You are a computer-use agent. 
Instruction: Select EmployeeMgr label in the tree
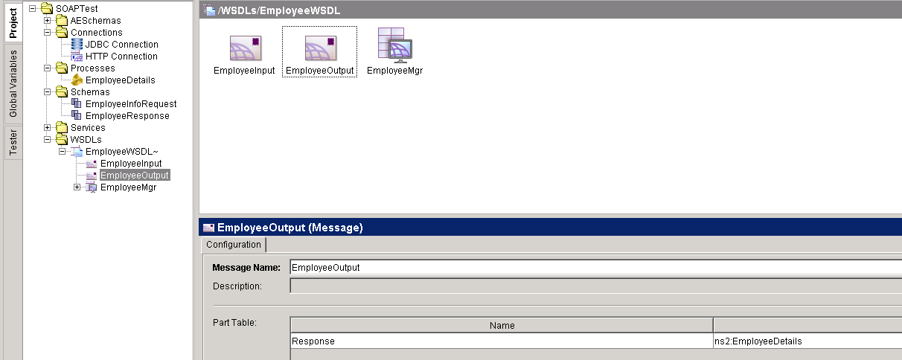click(x=128, y=187)
